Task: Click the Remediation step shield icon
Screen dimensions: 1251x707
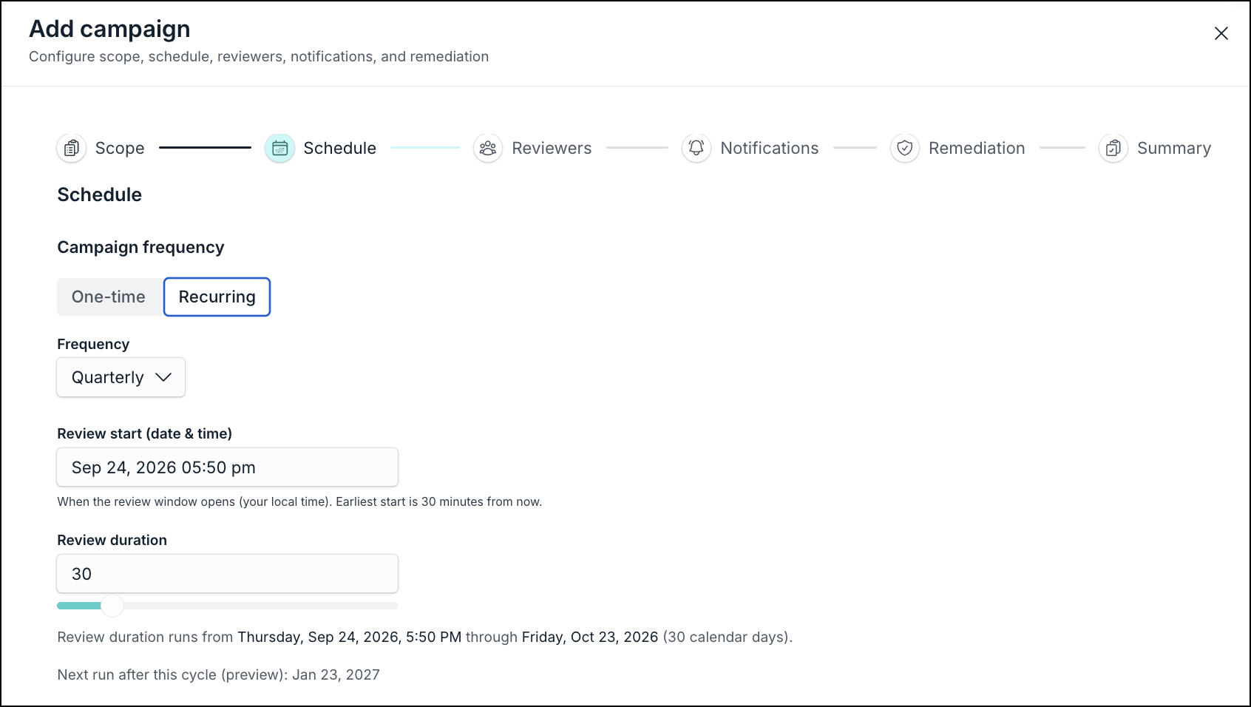Action: (905, 148)
